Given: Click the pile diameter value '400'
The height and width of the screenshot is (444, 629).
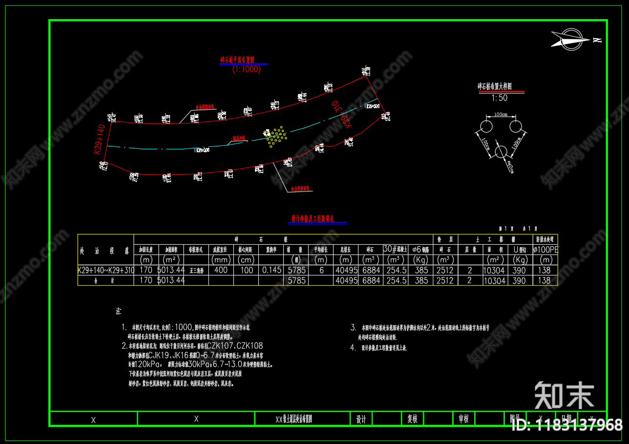Looking at the screenshot, I should (221, 270).
